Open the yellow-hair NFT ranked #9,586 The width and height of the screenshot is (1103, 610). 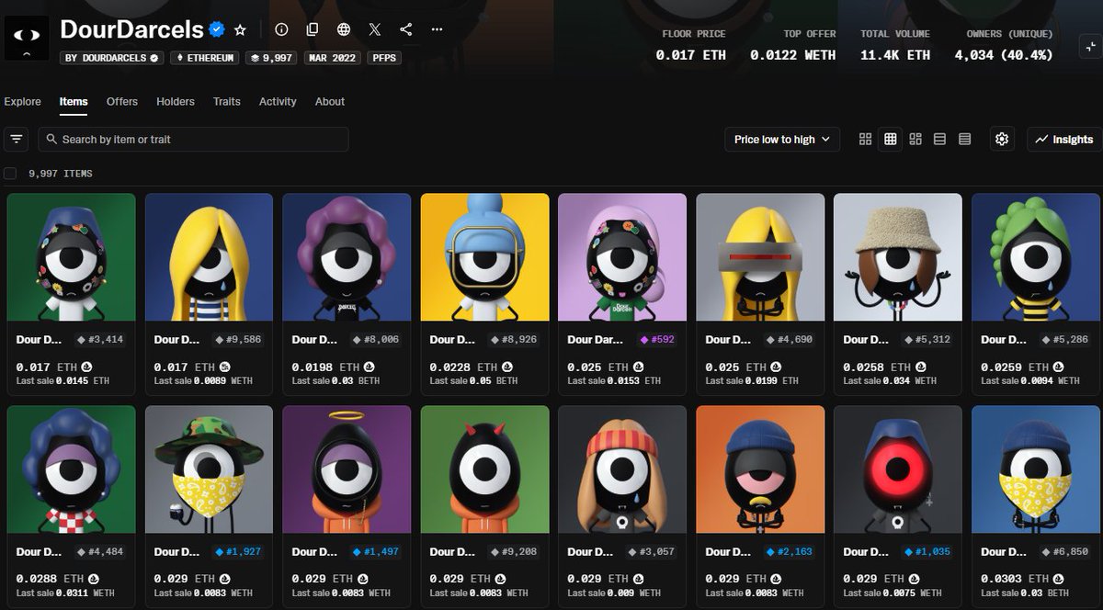click(x=209, y=256)
